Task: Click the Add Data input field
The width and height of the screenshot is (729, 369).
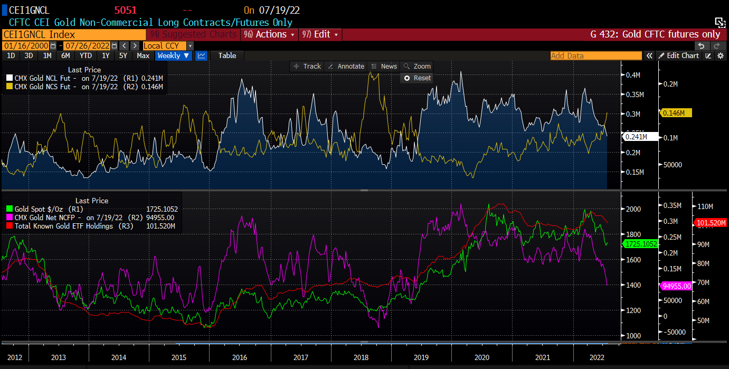Action: (595, 56)
